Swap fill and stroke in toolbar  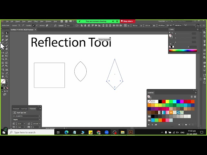tap(7, 80)
